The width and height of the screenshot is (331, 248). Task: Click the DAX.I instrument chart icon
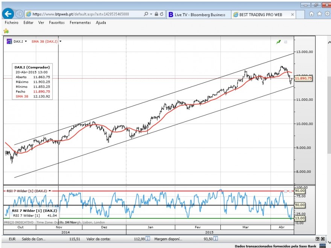tap(9, 41)
